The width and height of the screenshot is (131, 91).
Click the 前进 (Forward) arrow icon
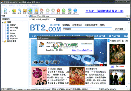coord(53,11)
